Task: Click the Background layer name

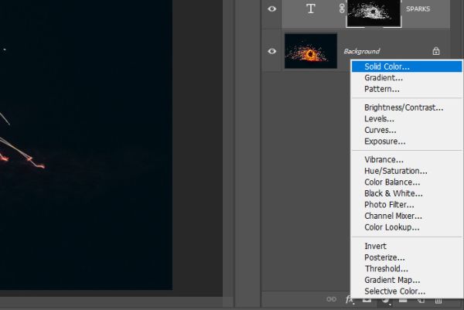Action: [362, 52]
